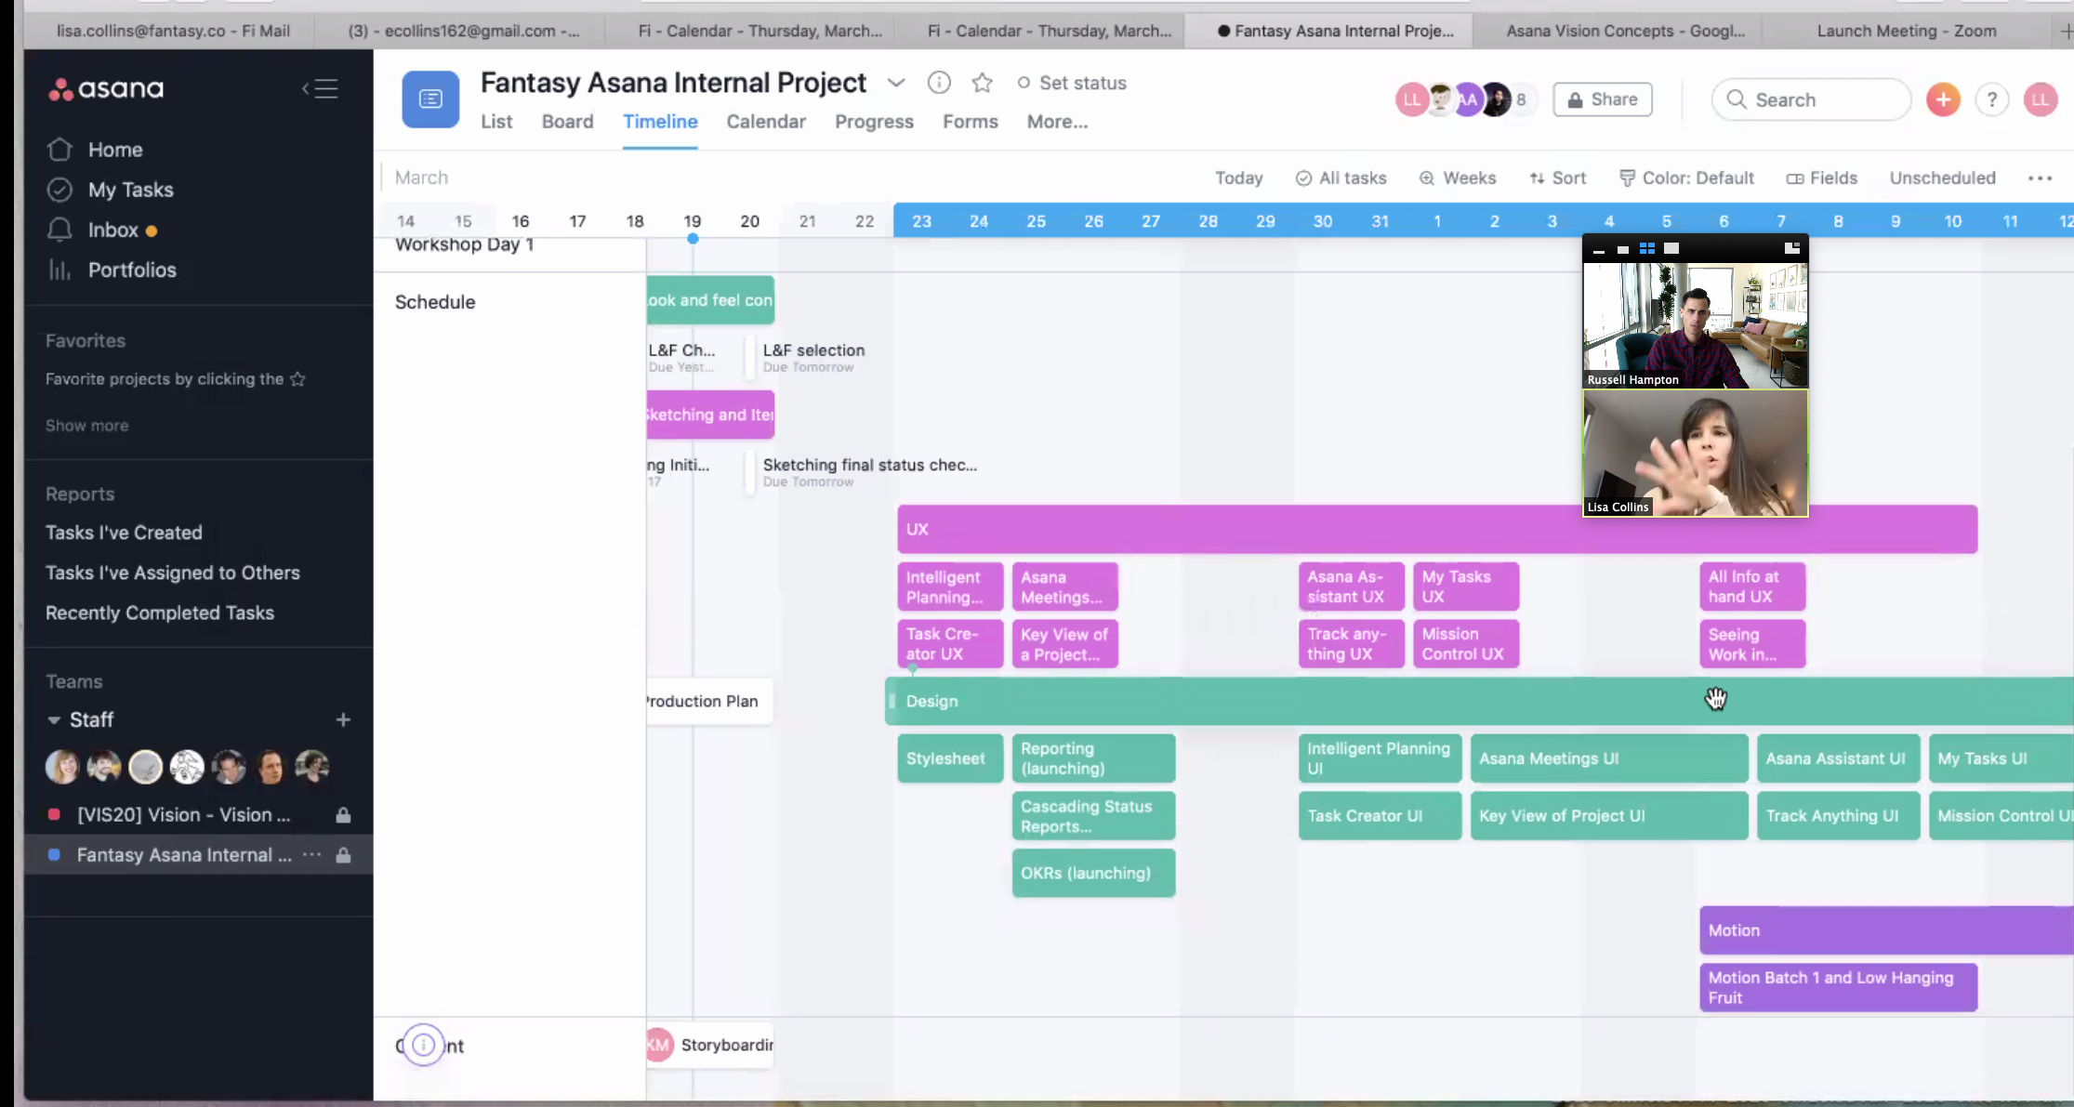Open the Forms tab

970,121
